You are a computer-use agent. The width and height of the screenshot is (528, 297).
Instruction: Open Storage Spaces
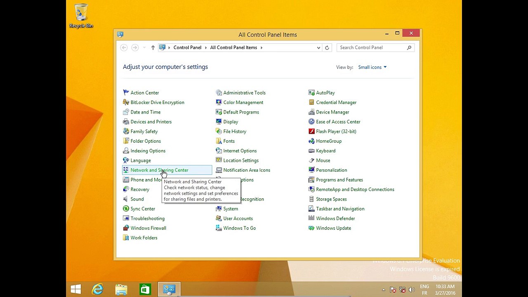pos(331,199)
